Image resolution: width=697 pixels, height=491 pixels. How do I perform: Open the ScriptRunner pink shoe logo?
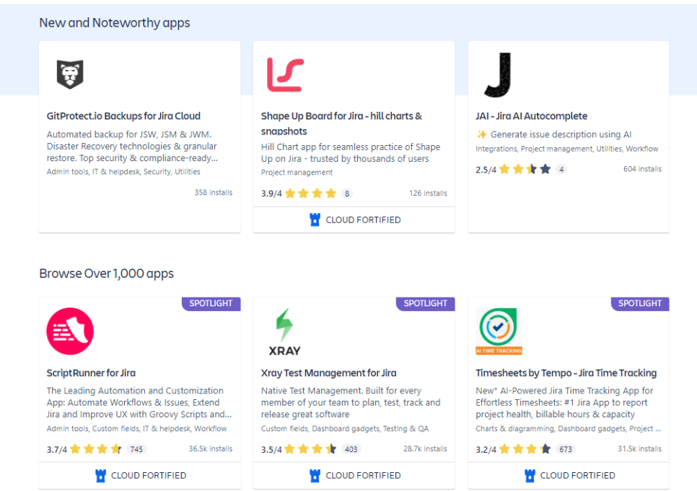(70, 331)
